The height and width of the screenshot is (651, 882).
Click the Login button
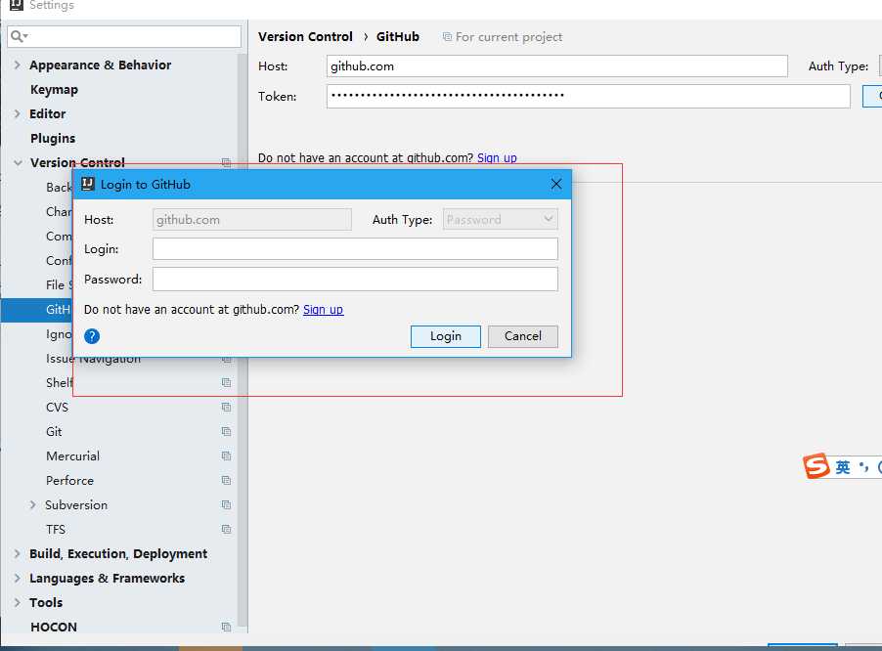(446, 336)
